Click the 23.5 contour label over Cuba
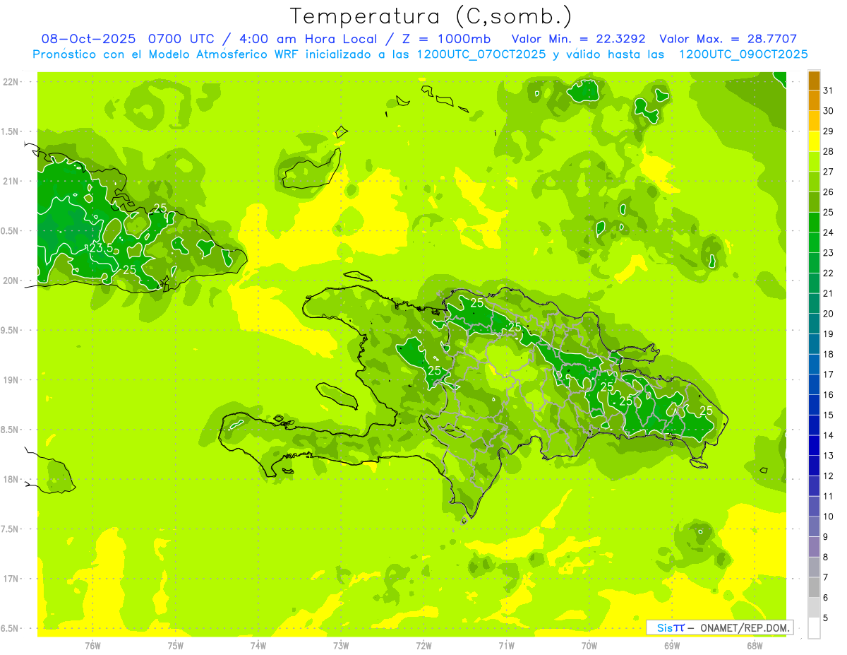The height and width of the screenshot is (655, 847). click(100, 248)
